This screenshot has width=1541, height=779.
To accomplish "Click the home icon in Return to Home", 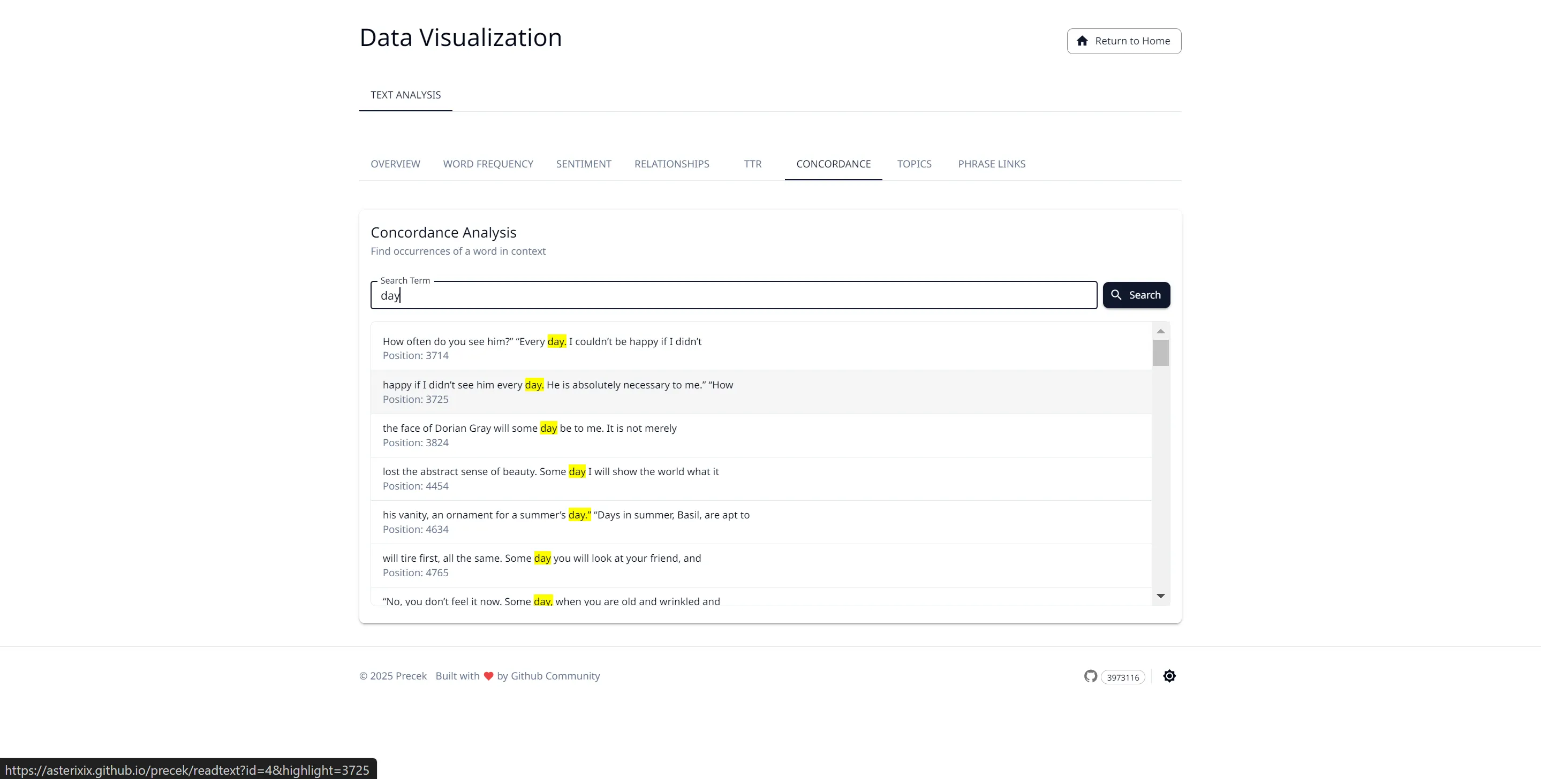I will pos(1082,41).
